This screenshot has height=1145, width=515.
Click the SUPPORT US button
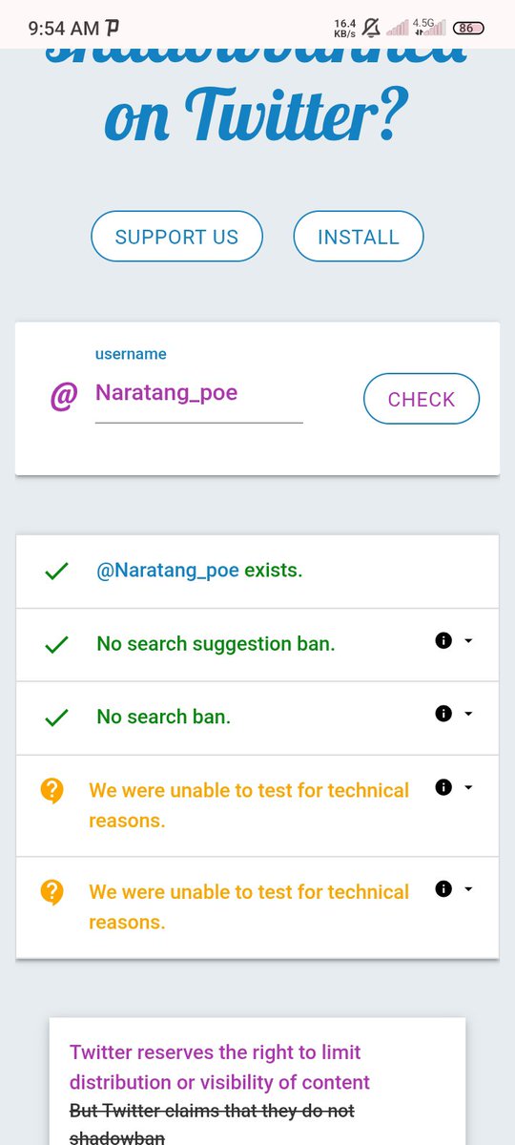click(x=176, y=237)
